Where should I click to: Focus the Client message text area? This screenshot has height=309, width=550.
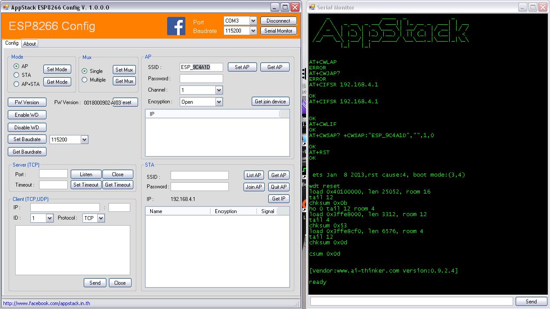pos(72,250)
